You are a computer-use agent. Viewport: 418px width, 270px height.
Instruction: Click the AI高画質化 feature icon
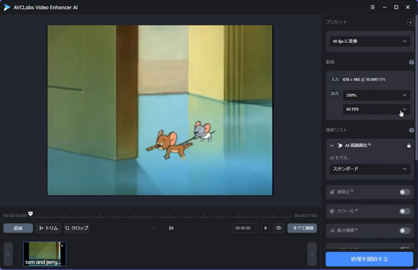pyautogui.click(x=340, y=145)
